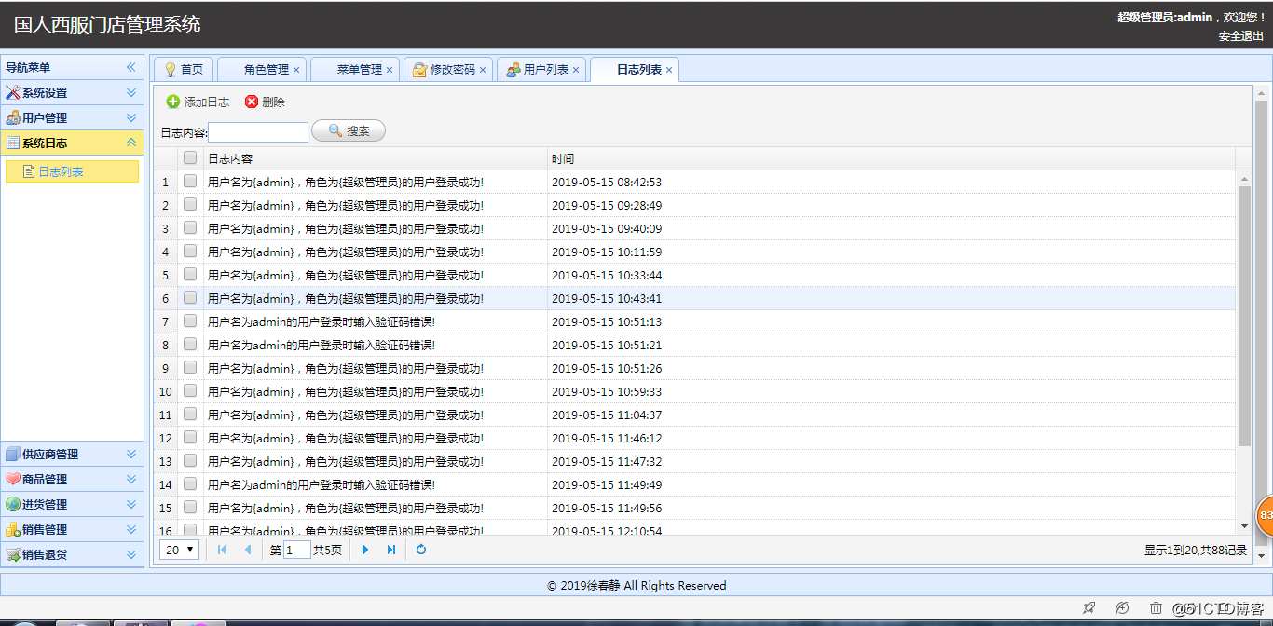Viewport: 1273px width, 626px height.
Task: Click the outer page vertical scrollbar
Action: tap(1262, 321)
